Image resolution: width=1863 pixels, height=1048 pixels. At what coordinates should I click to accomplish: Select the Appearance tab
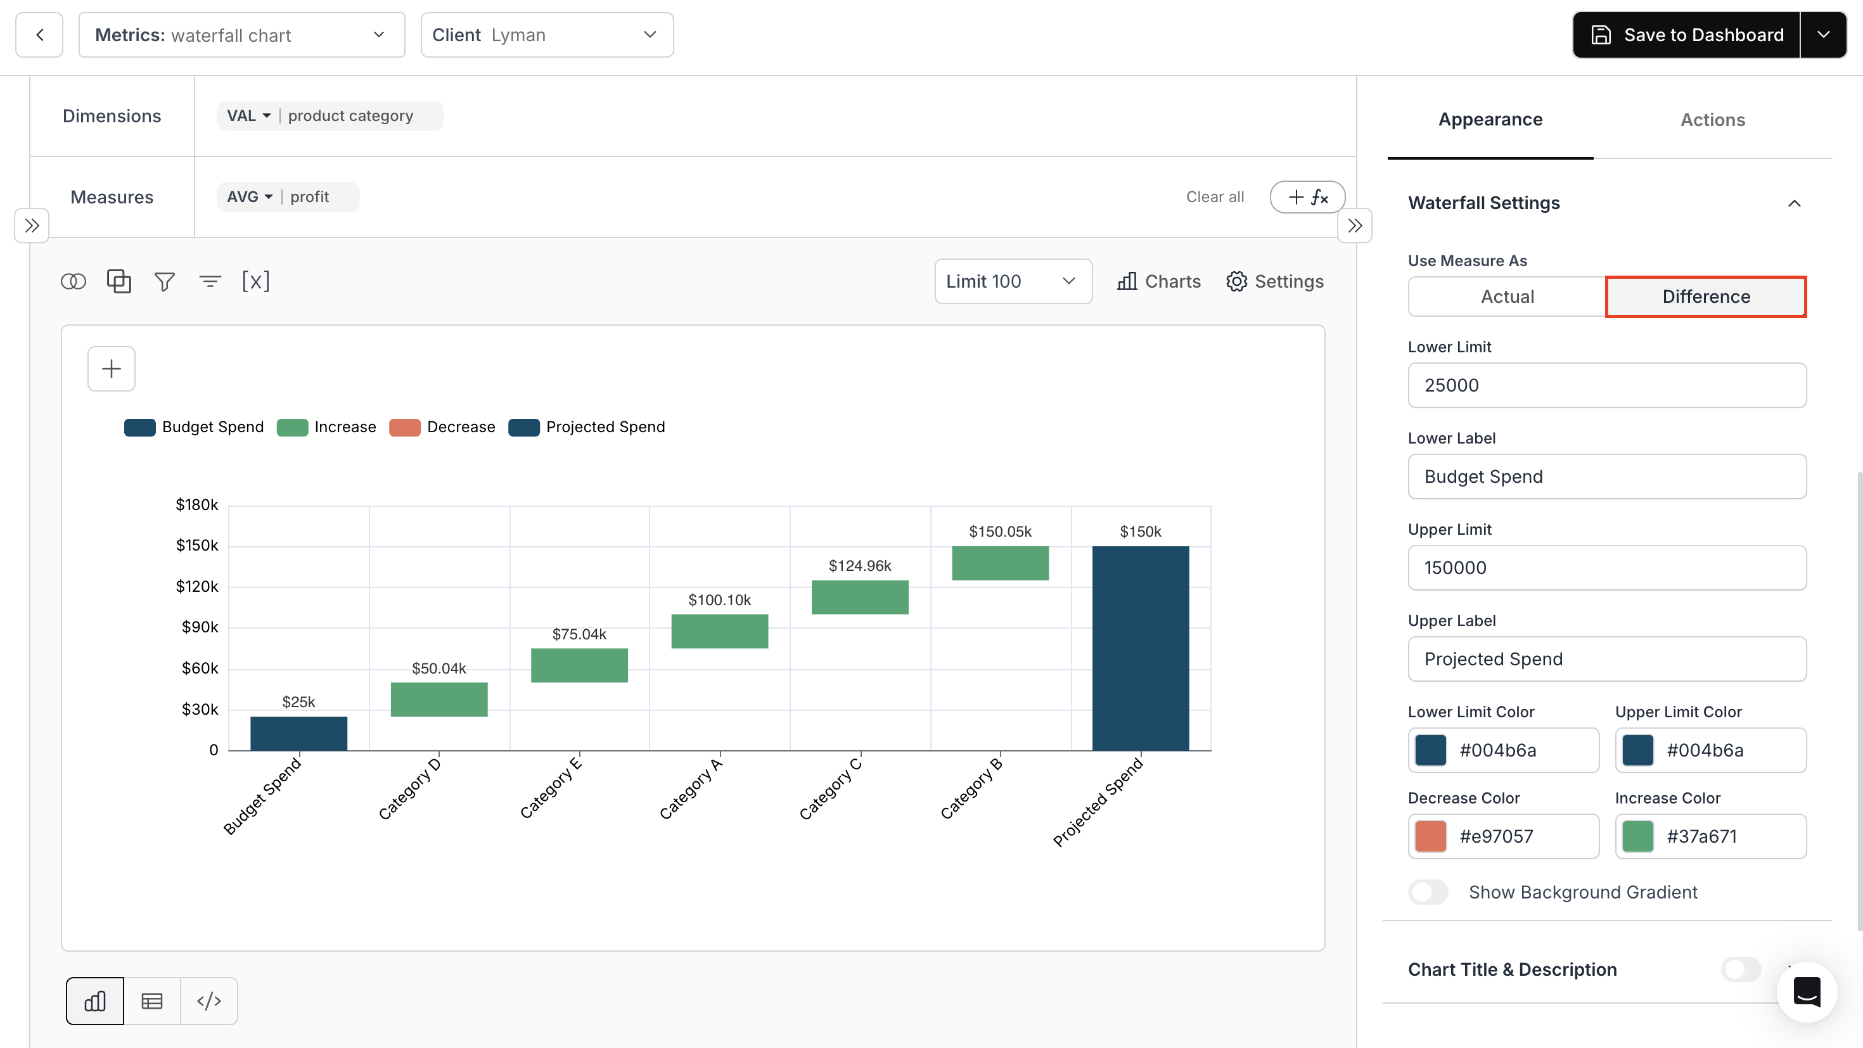[1490, 119]
